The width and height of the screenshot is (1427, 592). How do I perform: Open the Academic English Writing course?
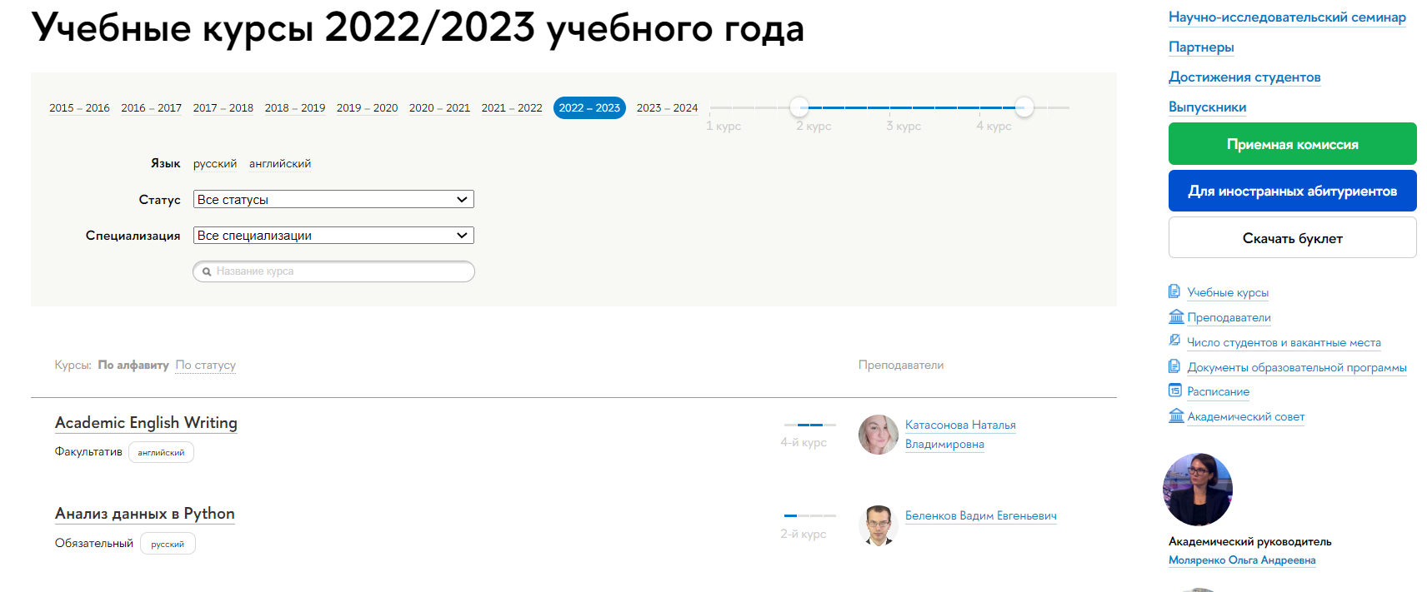[146, 423]
